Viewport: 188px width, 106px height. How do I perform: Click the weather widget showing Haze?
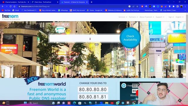point(6,103)
